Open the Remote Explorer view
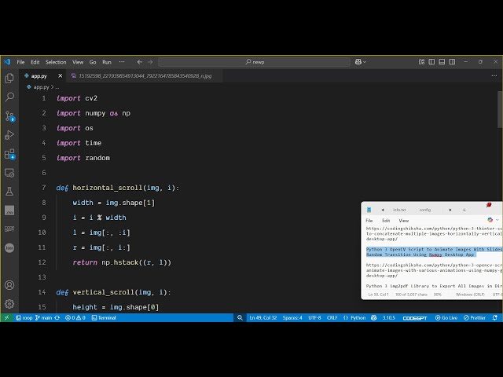503x377 pixels. 9,173
